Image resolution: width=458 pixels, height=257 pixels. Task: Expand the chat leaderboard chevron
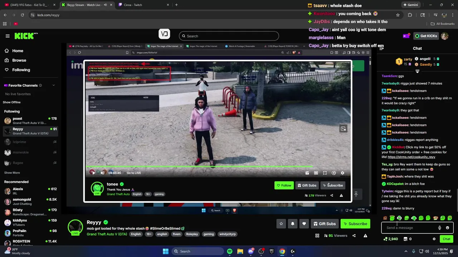tap(417, 71)
